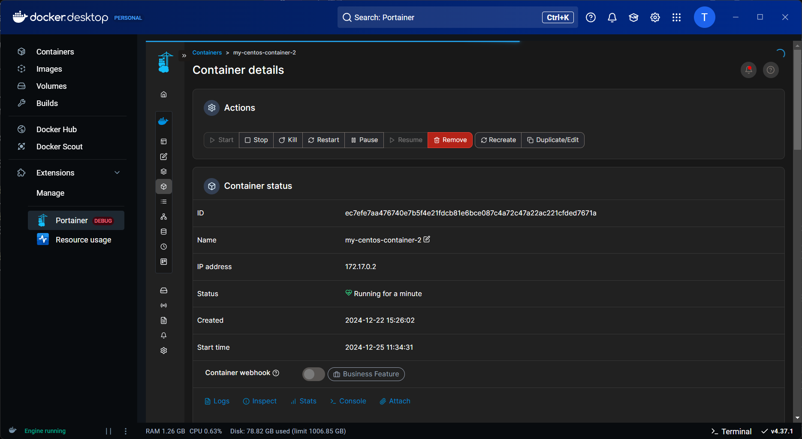
Task: Expand the Portainer sidebar with double chevron
Action: [184, 56]
